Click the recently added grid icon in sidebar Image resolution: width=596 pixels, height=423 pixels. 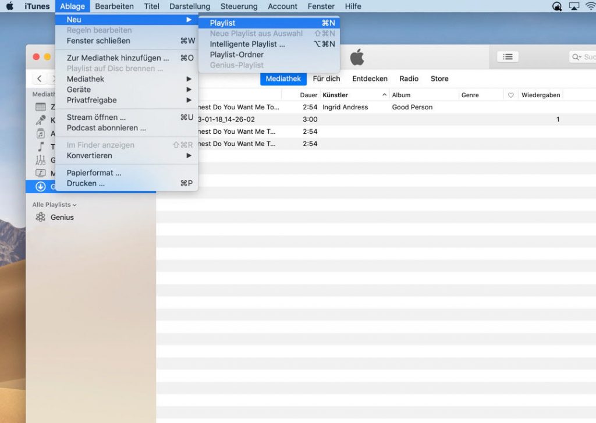coord(41,107)
